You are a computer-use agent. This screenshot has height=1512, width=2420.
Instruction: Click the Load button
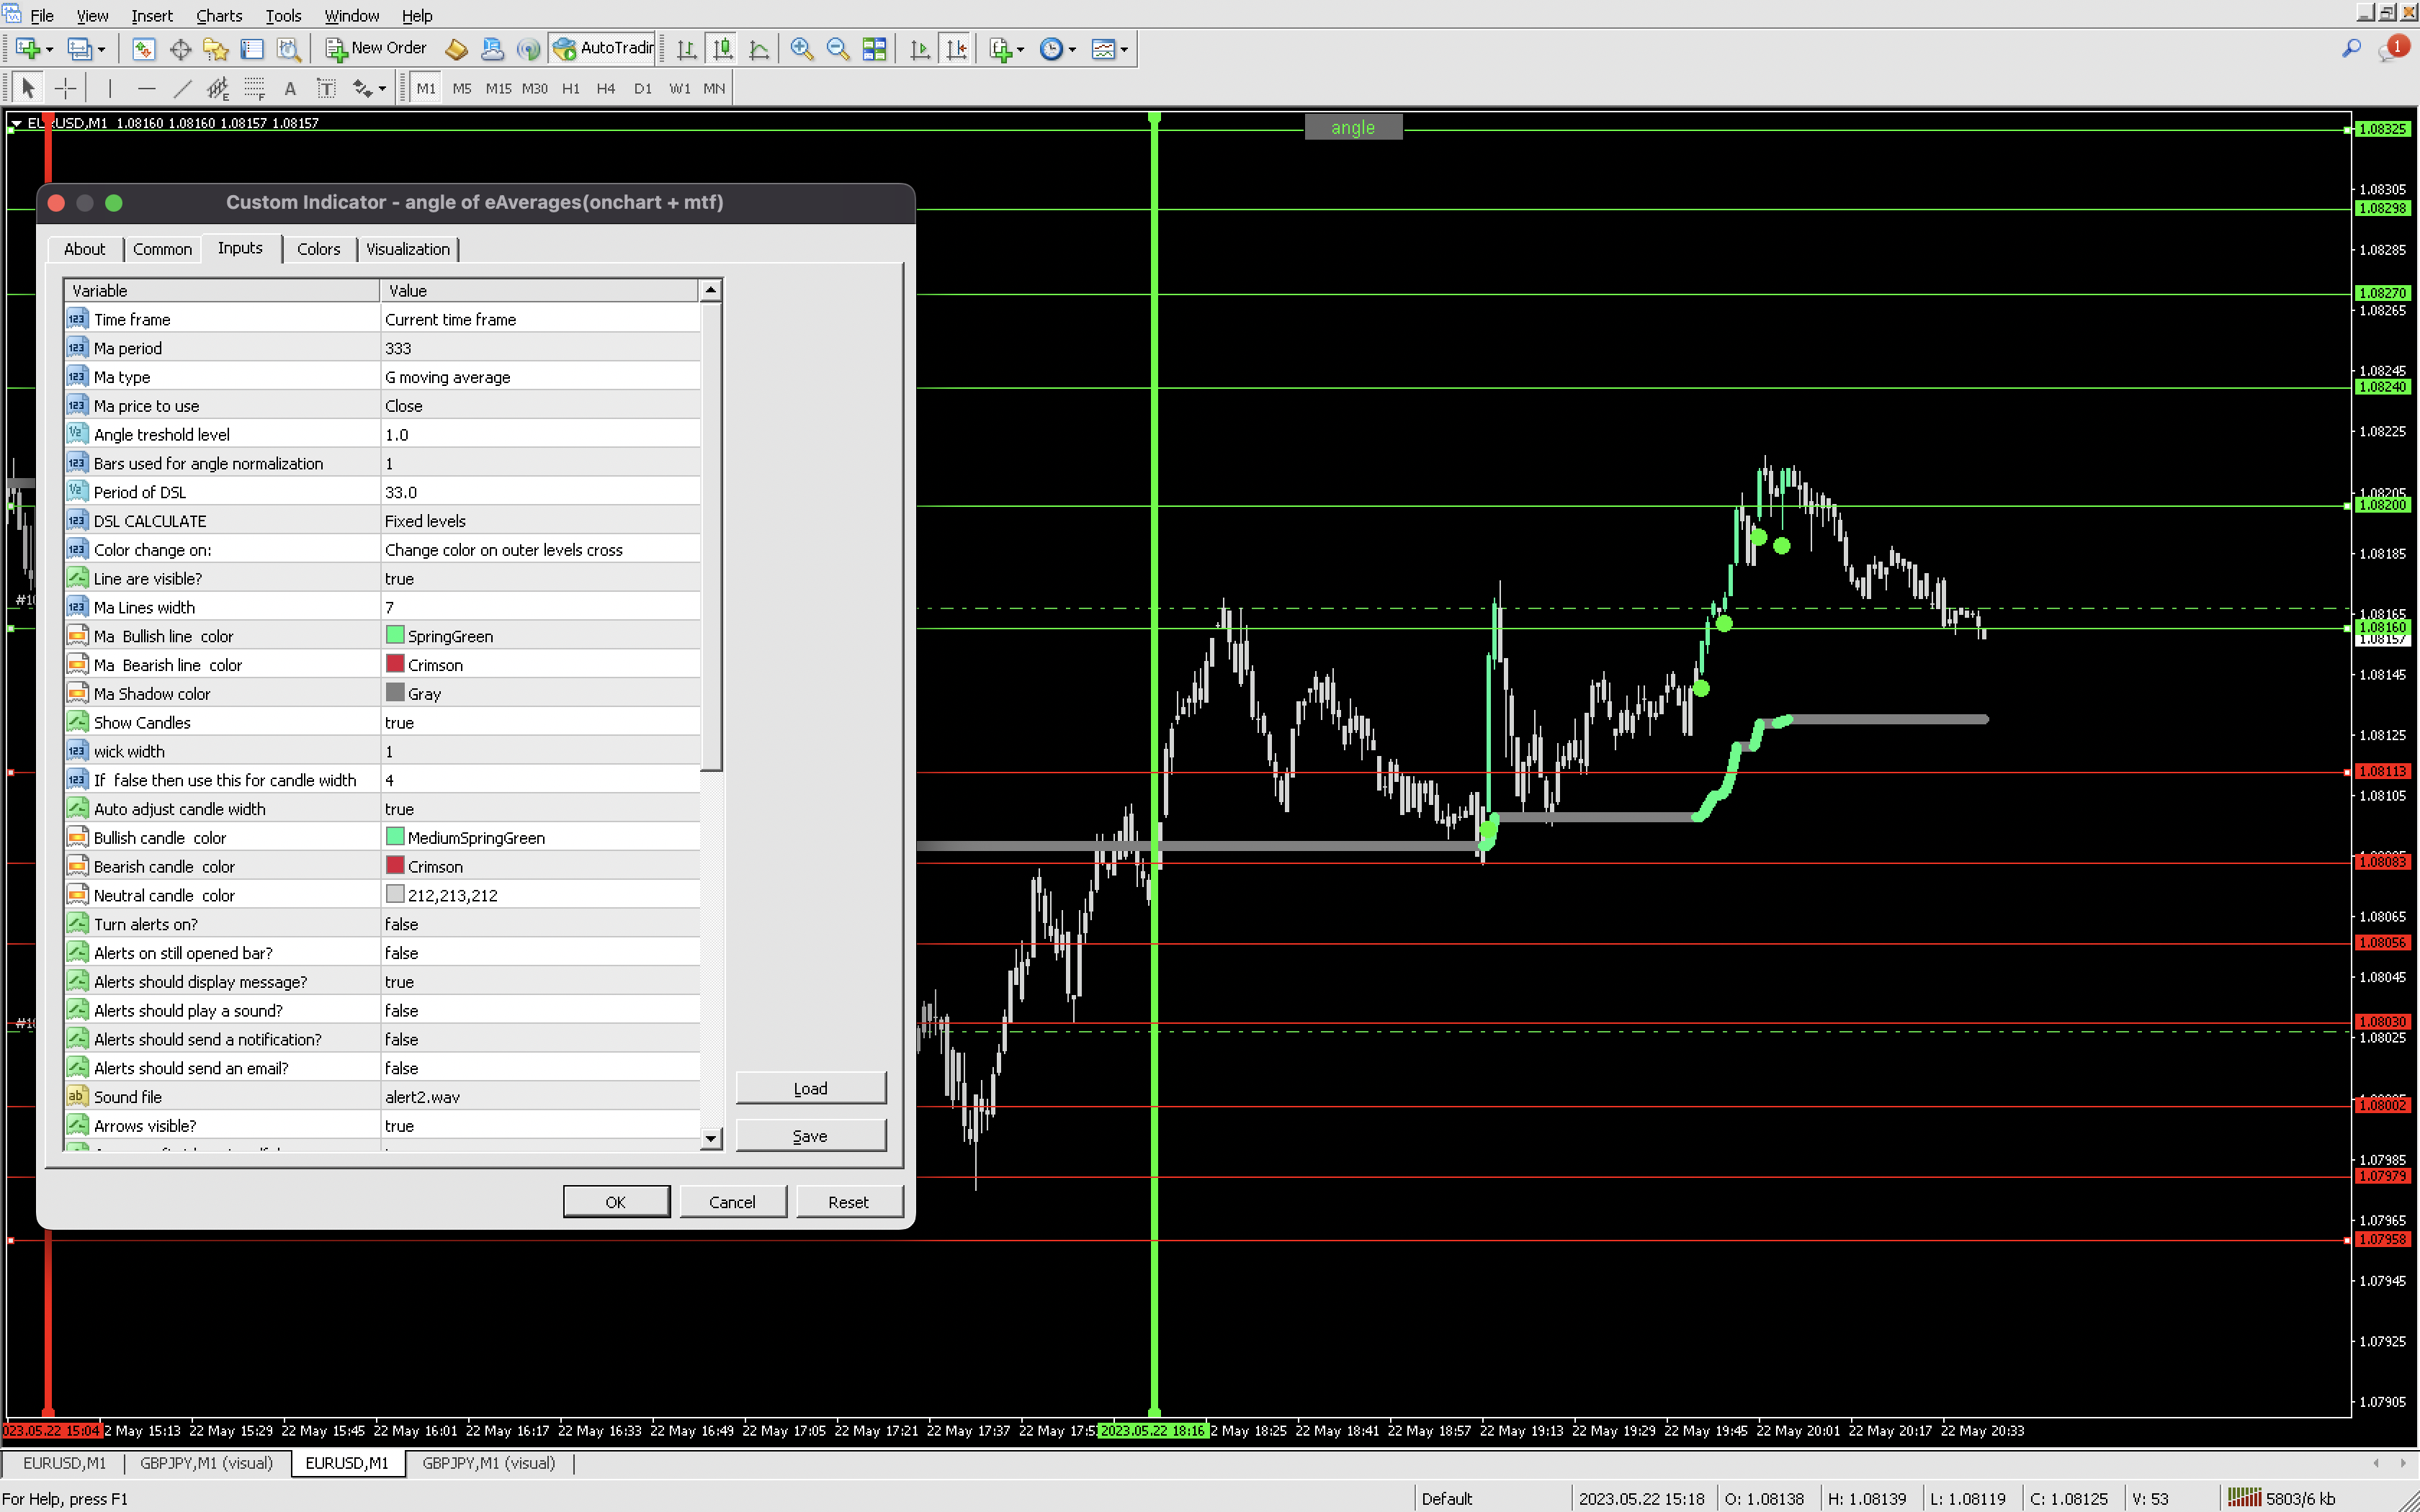click(x=810, y=1088)
